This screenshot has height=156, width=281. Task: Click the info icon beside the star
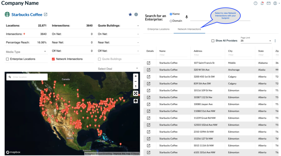[136, 14]
